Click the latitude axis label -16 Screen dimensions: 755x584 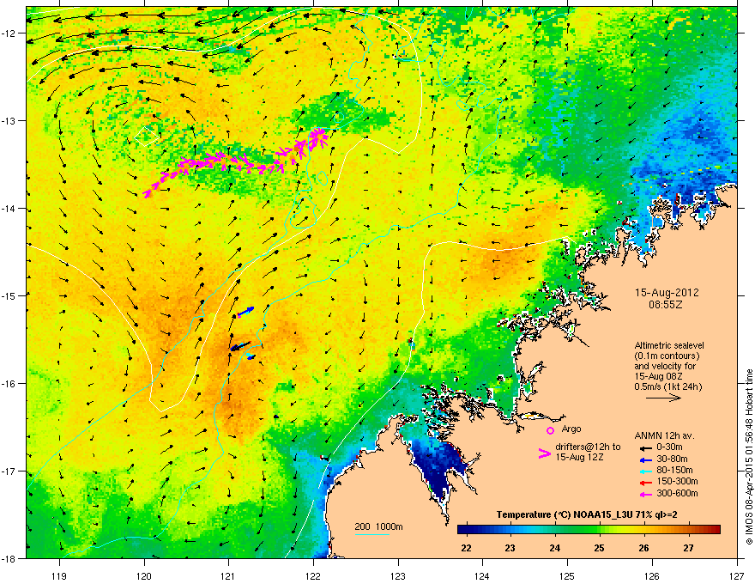[9, 383]
